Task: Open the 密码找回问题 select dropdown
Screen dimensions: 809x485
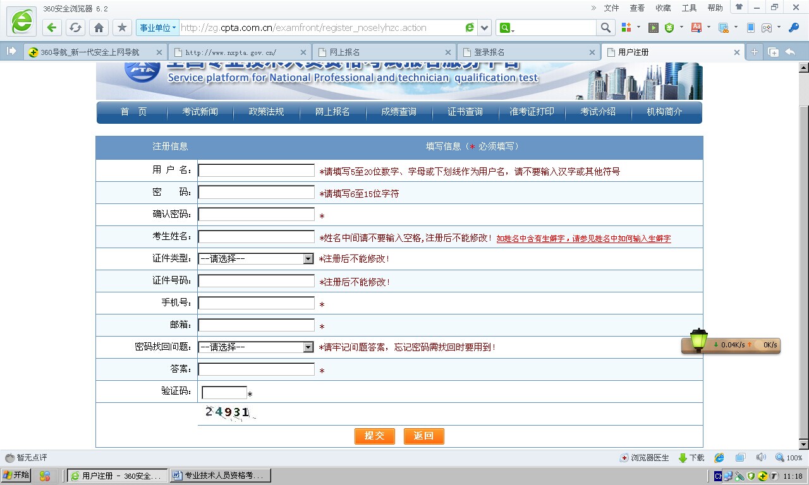Action: click(x=256, y=347)
